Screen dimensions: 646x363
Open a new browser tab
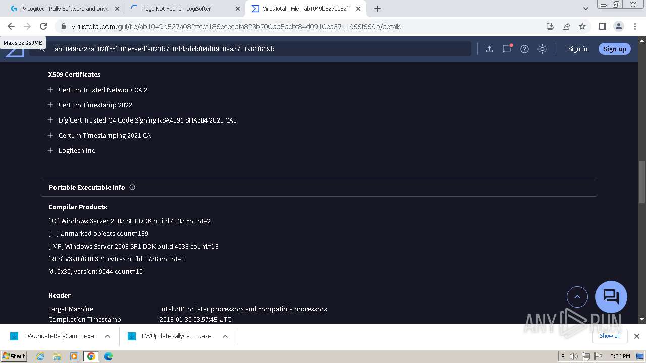tap(378, 9)
